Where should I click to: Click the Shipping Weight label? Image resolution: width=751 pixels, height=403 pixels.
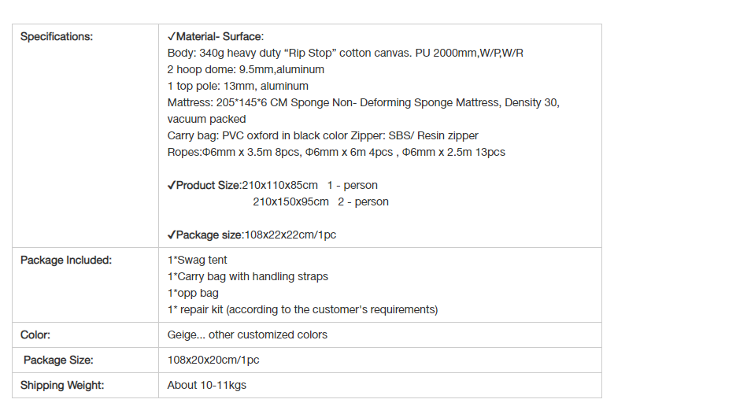coord(62,386)
